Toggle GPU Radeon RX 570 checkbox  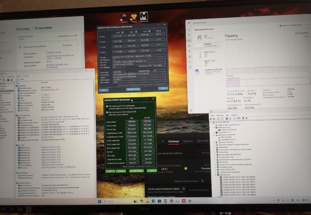pyautogui.click(x=107, y=106)
